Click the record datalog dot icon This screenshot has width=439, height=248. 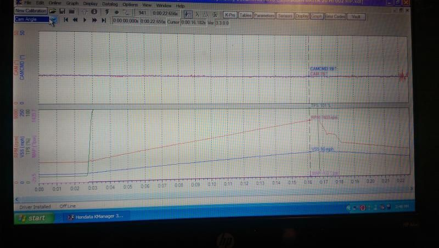pos(116,12)
